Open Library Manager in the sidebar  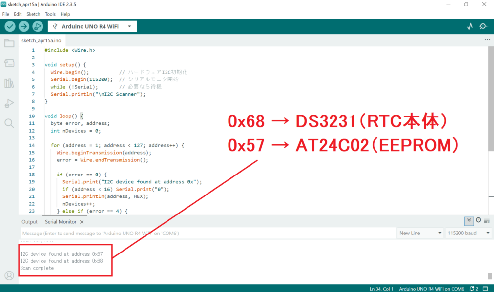9,83
